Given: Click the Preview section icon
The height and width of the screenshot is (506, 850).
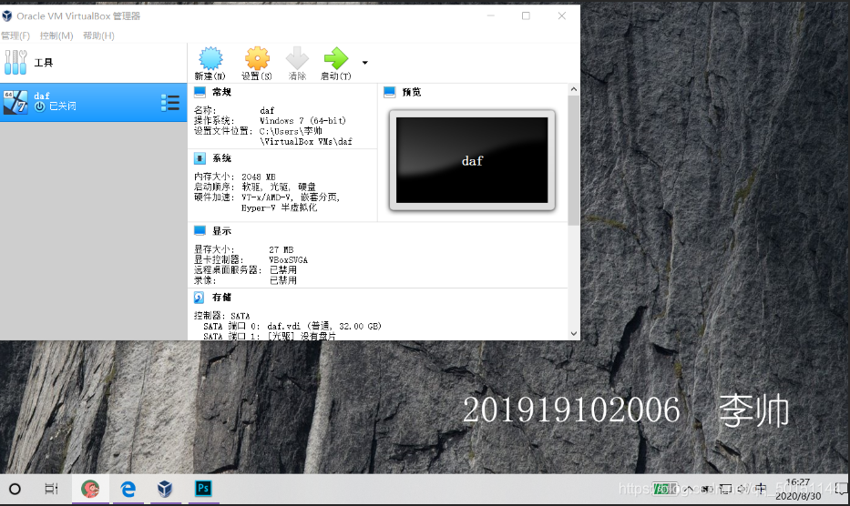Looking at the screenshot, I should pyautogui.click(x=389, y=92).
